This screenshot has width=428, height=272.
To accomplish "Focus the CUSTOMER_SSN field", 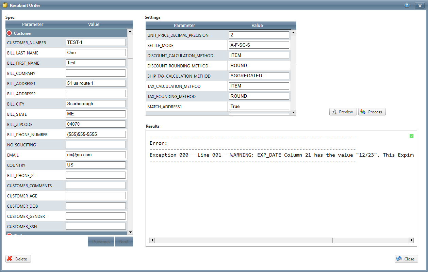I will click(x=96, y=226).
